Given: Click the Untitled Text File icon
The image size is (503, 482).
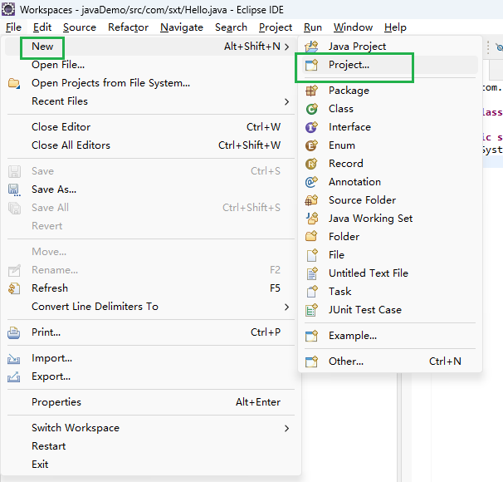Looking at the screenshot, I should pyautogui.click(x=311, y=273).
